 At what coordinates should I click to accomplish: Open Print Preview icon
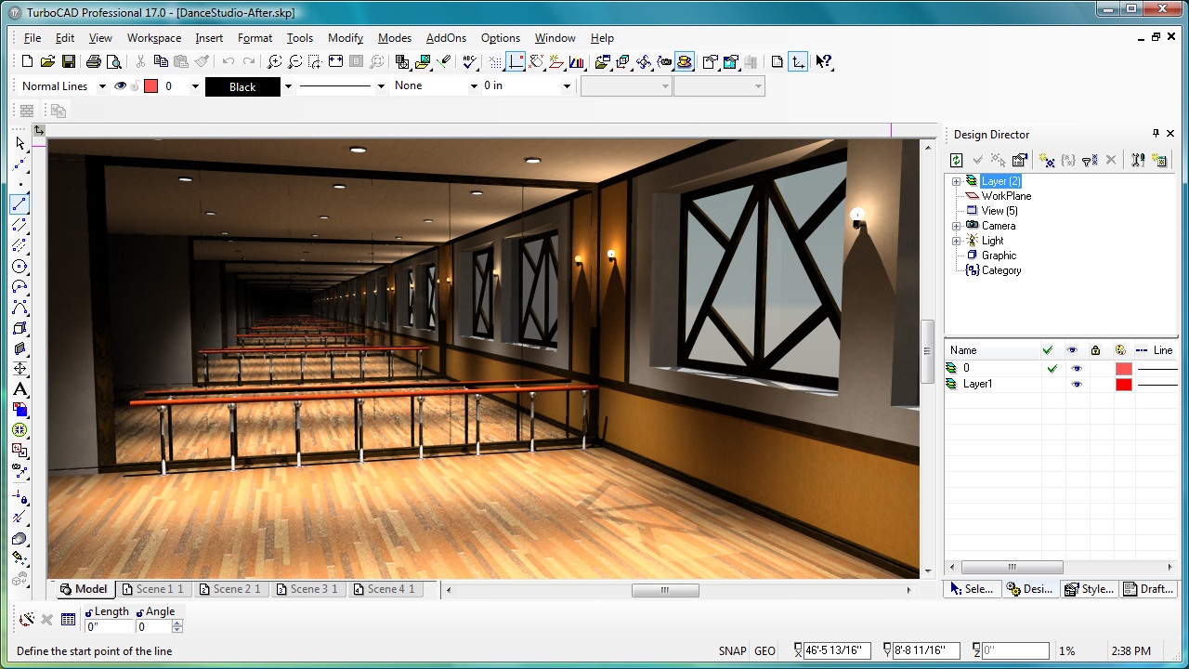click(113, 62)
